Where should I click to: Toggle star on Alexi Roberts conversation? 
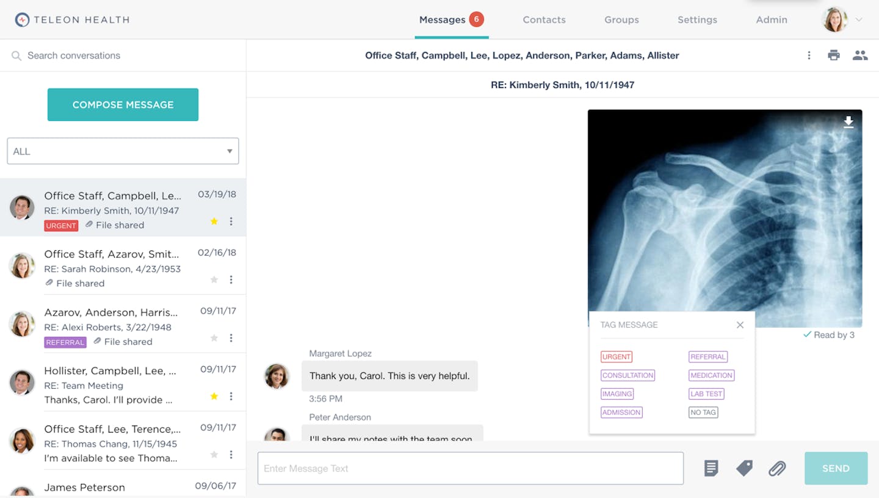(x=214, y=338)
